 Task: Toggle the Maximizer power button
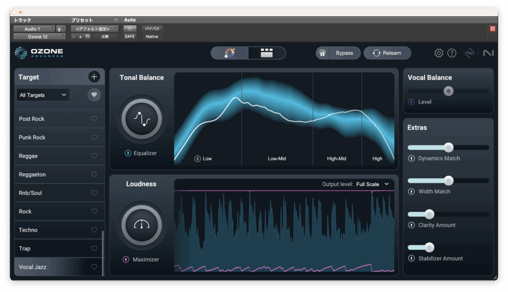point(126,259)
